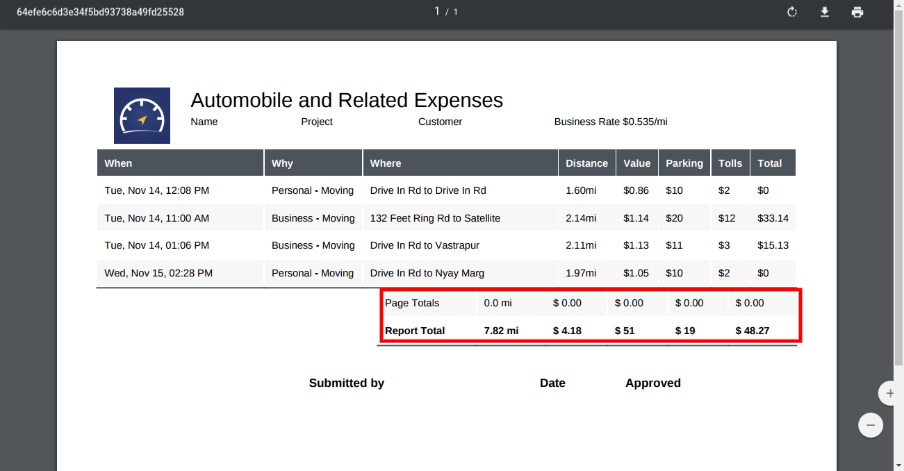Click the 'Submitted by' label

(x=347, y=383)
